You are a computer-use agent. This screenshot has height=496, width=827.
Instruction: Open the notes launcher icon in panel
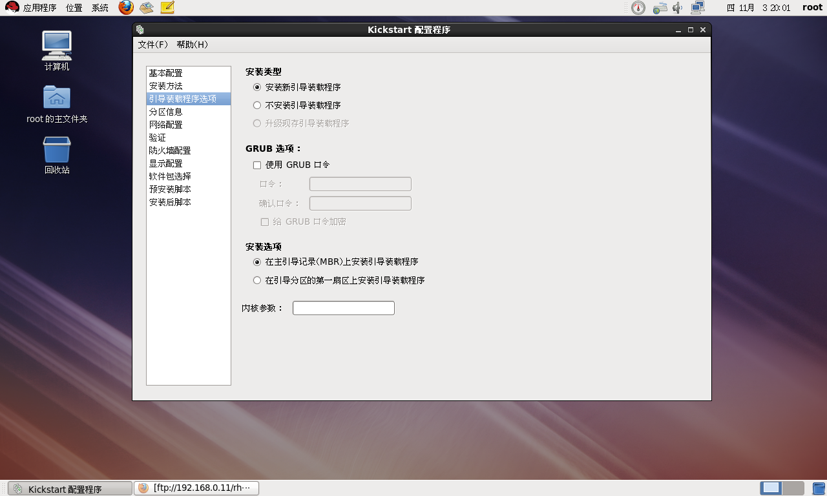coord(167,8)
